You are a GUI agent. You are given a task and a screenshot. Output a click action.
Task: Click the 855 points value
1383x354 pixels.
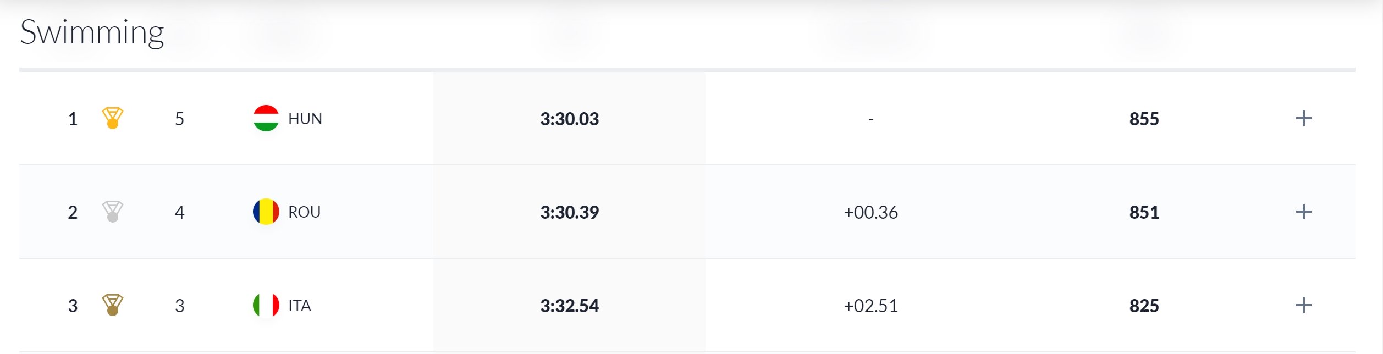click(x=1144, y=119)
